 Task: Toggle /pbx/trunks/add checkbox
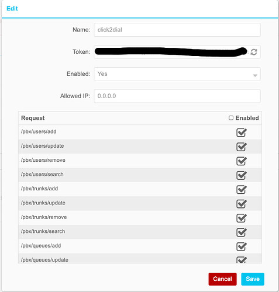click(242, 189)
